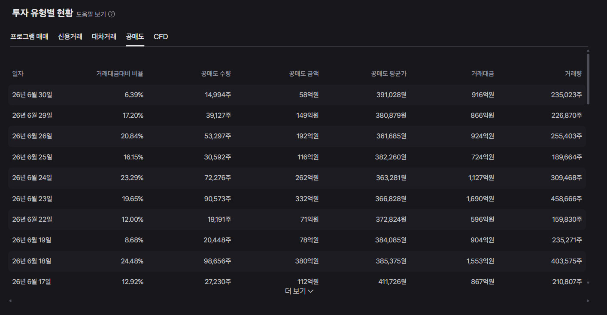607x315 pixels.
Task: Click the vertical scrollbar down arrow
Action: pos(588,283)
